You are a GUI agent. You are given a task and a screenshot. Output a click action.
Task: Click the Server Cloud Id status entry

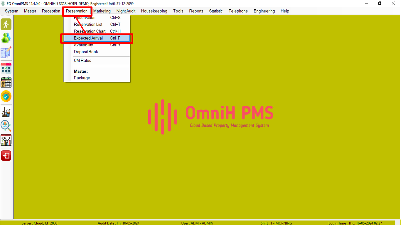pyautogui.click(x=39, y=223)
